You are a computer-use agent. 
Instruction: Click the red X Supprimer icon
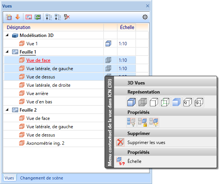[x=120, y=142]
